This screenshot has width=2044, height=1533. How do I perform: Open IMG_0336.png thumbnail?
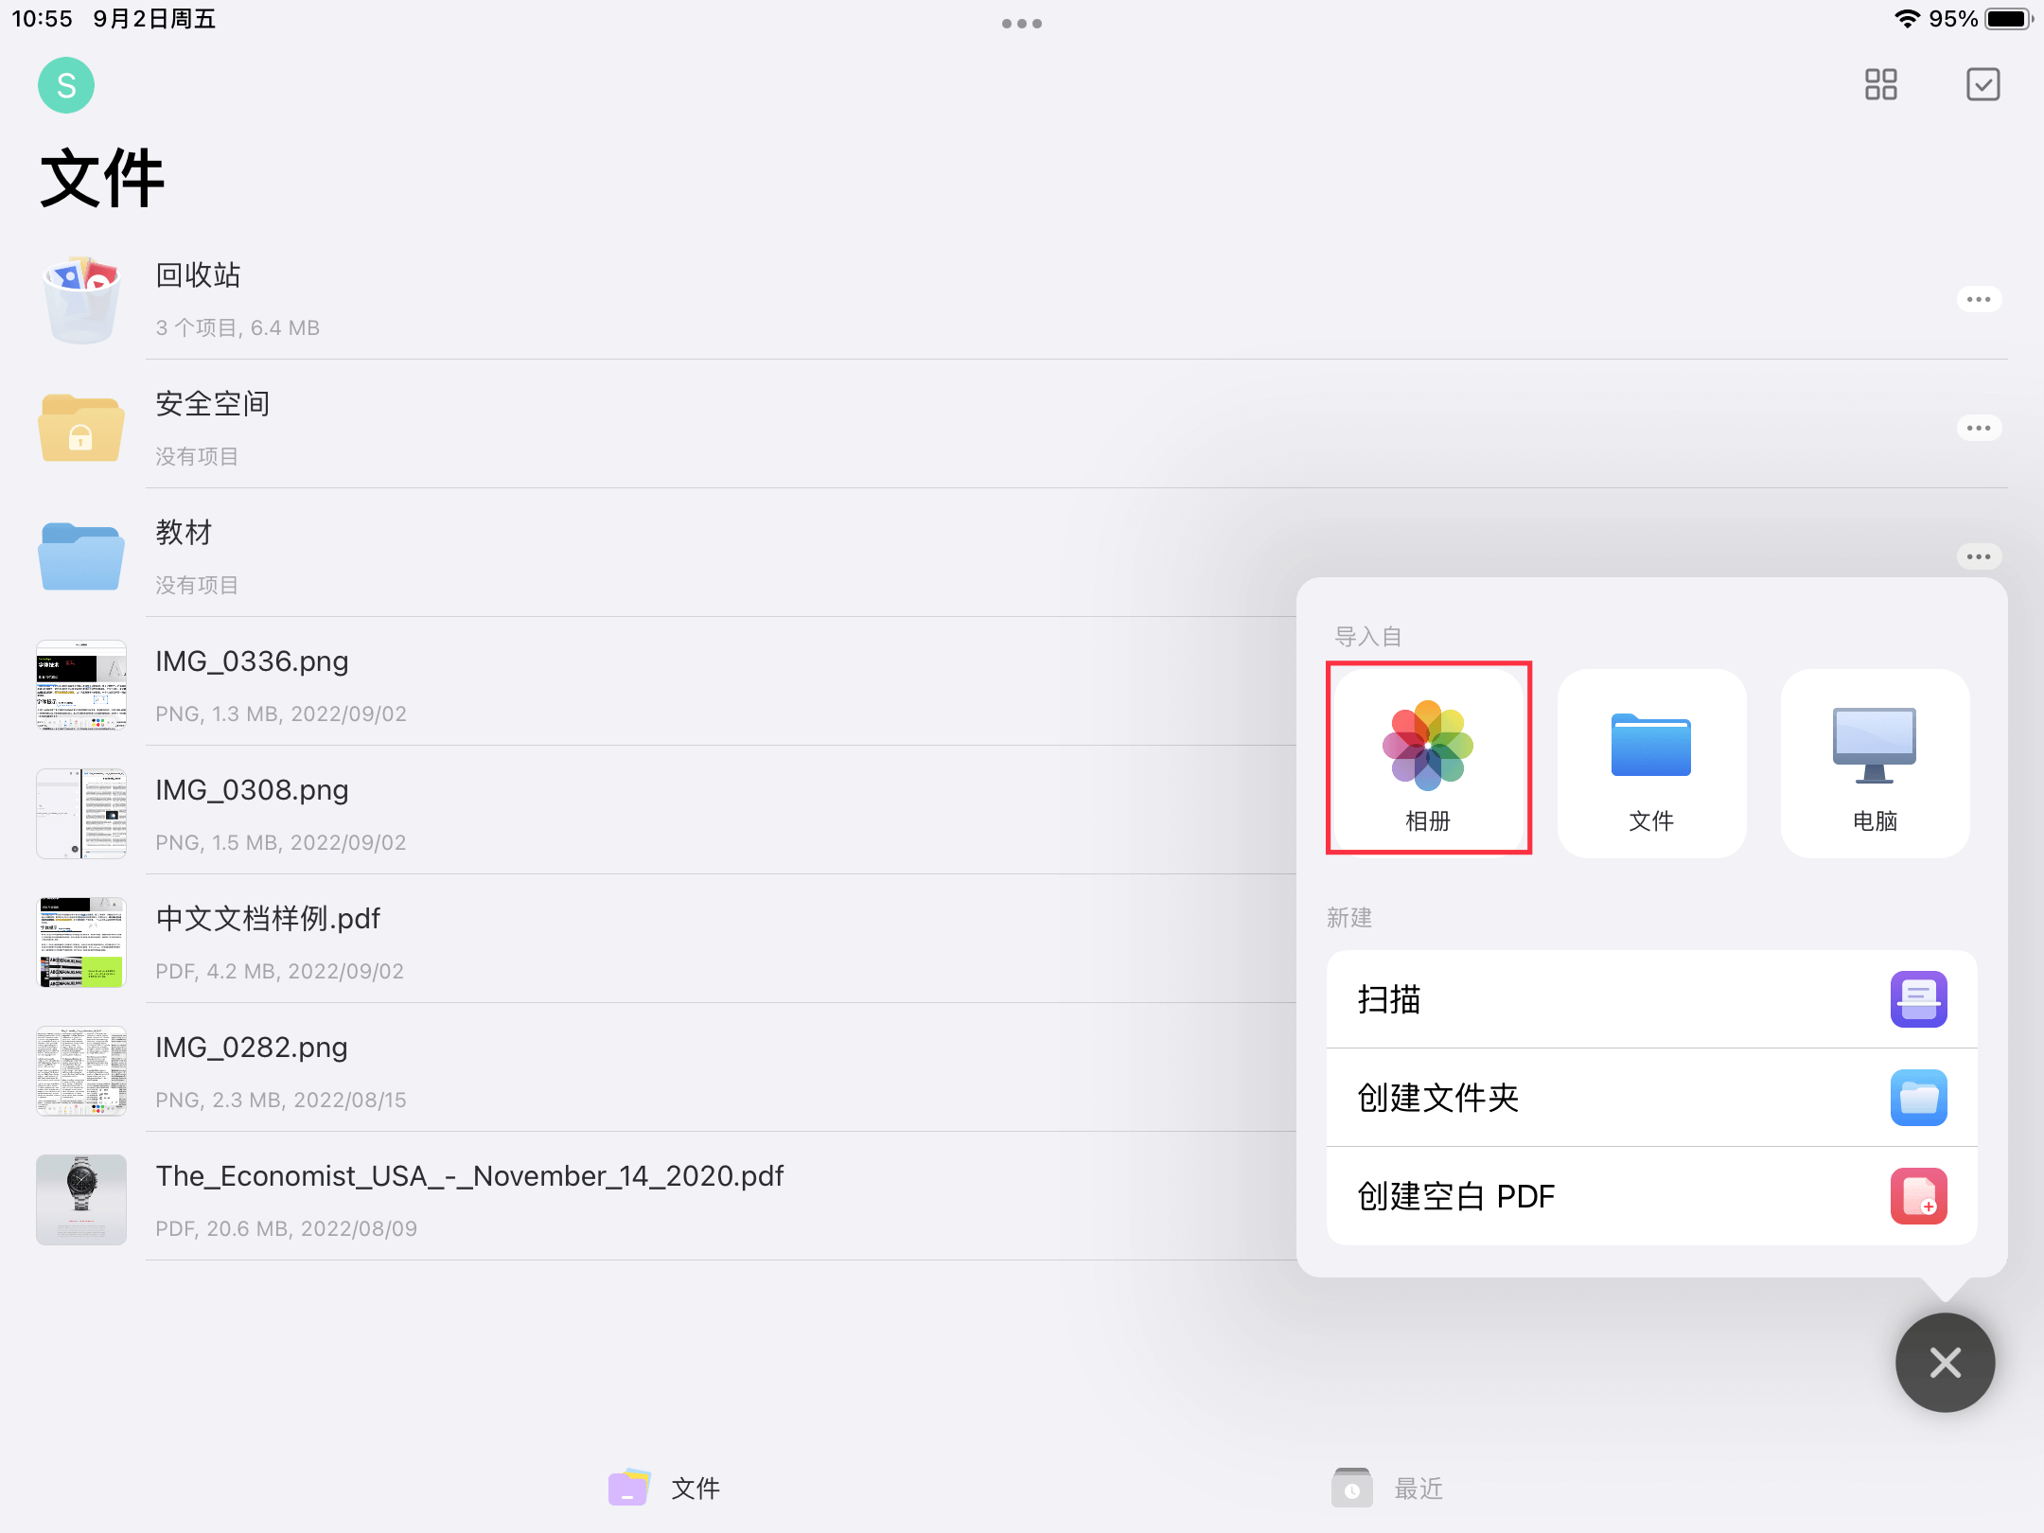tap(81, 685)
